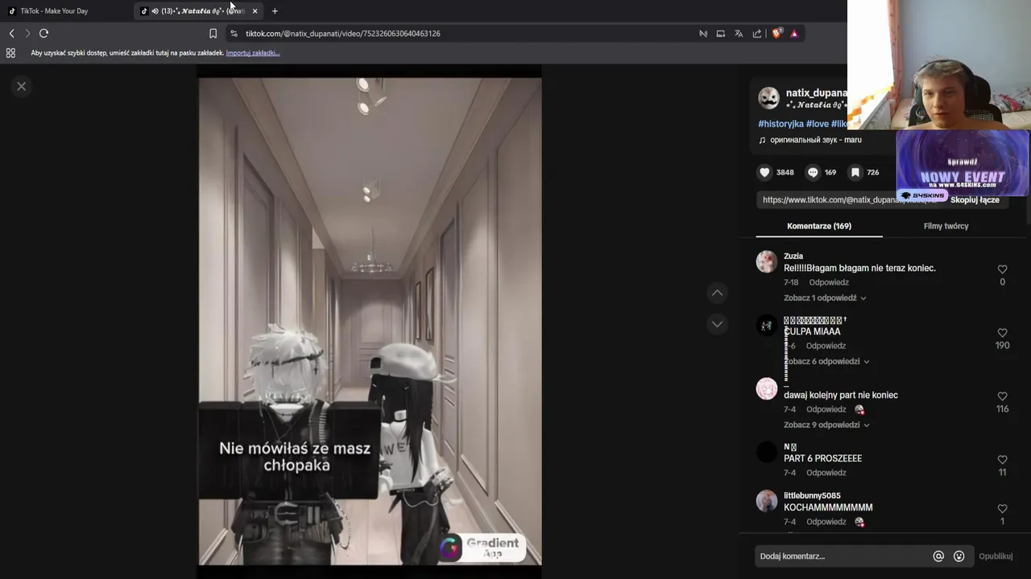Click the video to pause playback
This screenshot has width=1031, height=579.
[371, 322]
